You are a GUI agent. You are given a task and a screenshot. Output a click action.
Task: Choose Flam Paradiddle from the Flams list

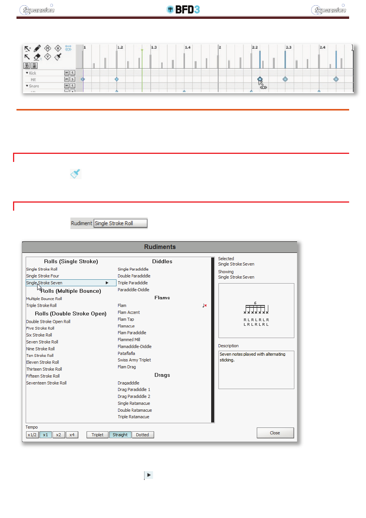coord(132,333)
